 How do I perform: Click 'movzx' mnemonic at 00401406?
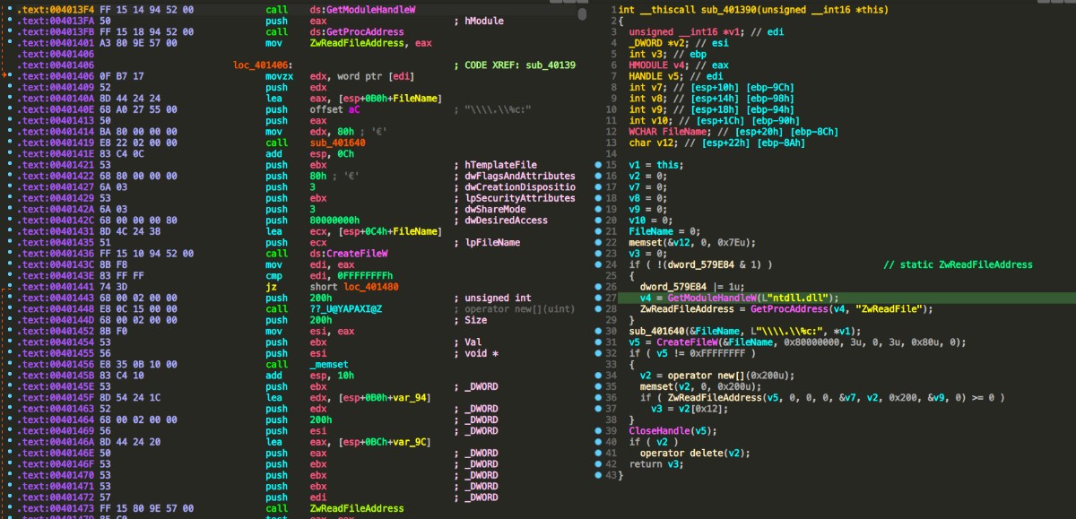pyautogui.click(x=281, y=76)
